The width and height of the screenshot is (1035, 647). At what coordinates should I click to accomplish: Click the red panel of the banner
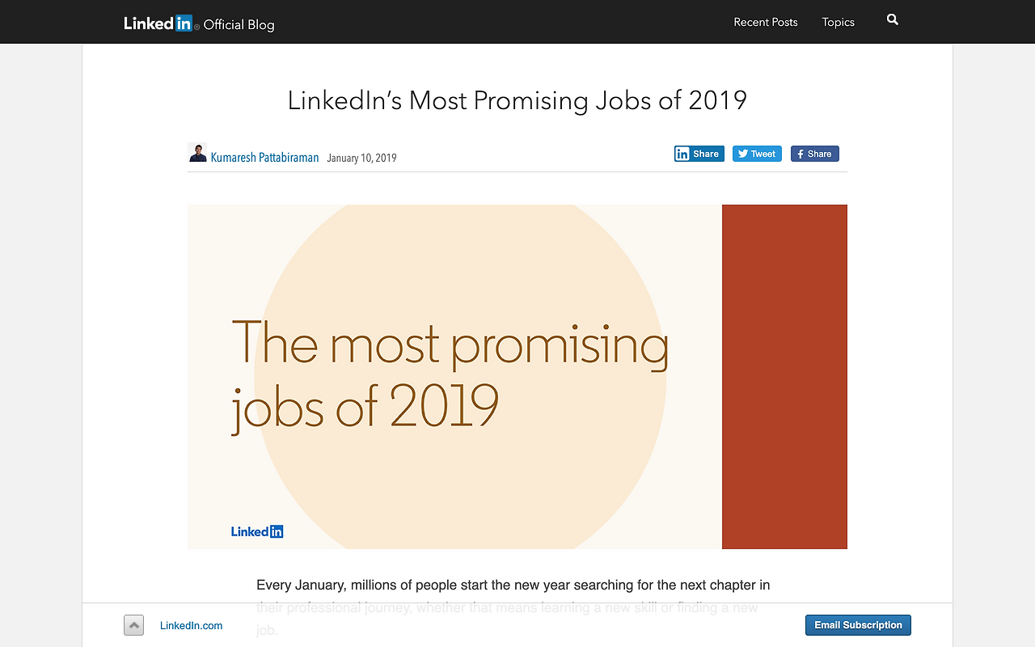click(x=784, y=377)
